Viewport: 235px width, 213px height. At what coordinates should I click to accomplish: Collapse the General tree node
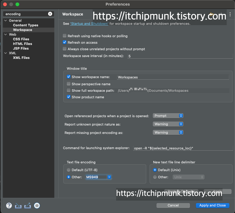6,20
